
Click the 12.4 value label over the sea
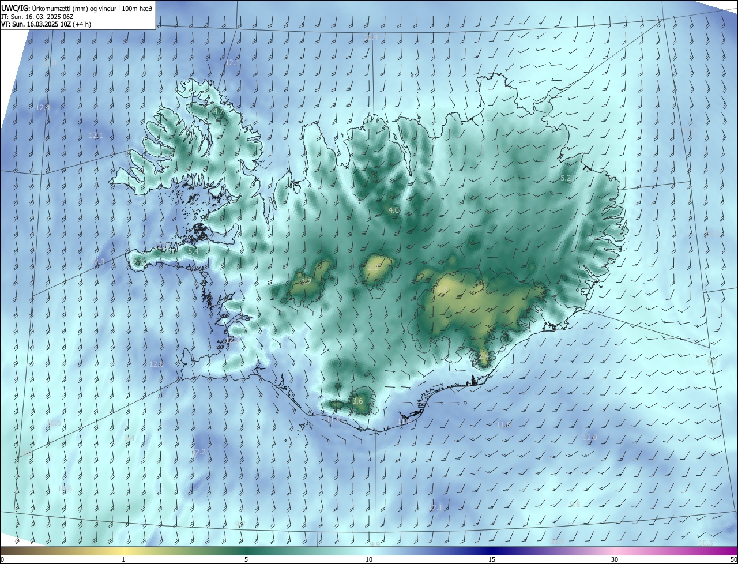(43, 107)
